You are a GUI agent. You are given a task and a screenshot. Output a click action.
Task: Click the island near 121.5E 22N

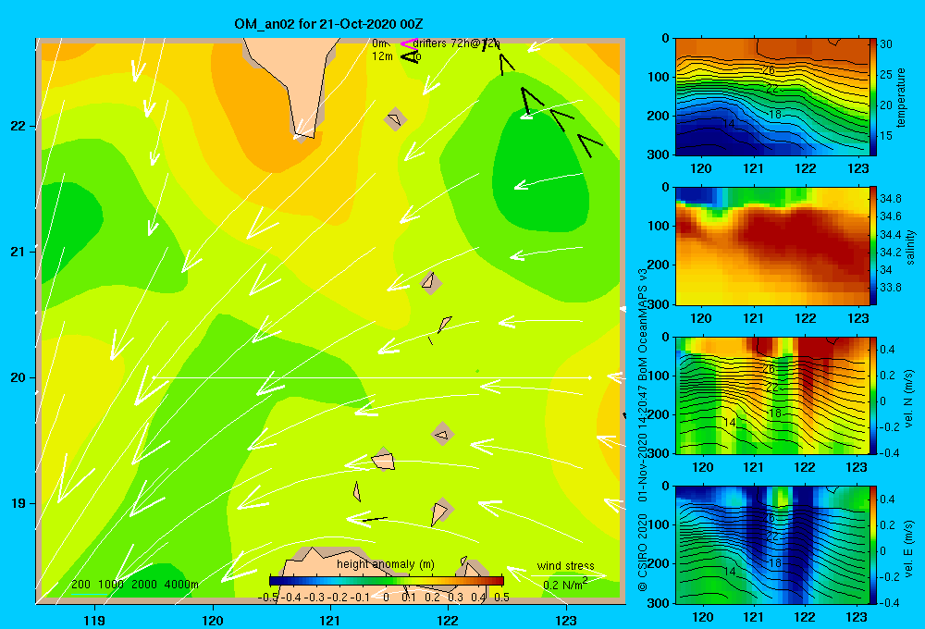click(x=395, y=119)
